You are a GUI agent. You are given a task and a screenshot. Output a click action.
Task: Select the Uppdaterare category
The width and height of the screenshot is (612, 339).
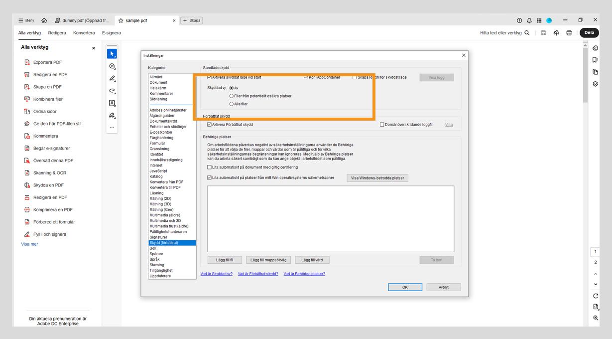(x=159, y=276)
